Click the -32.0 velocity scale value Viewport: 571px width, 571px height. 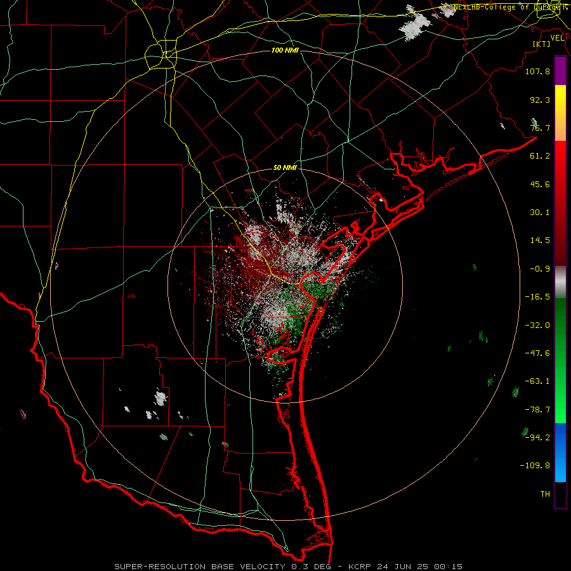click(537, 325)
